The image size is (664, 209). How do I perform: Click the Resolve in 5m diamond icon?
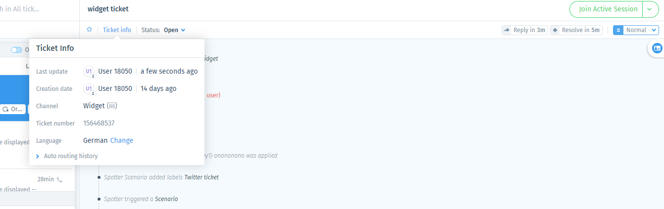[555, 30]
